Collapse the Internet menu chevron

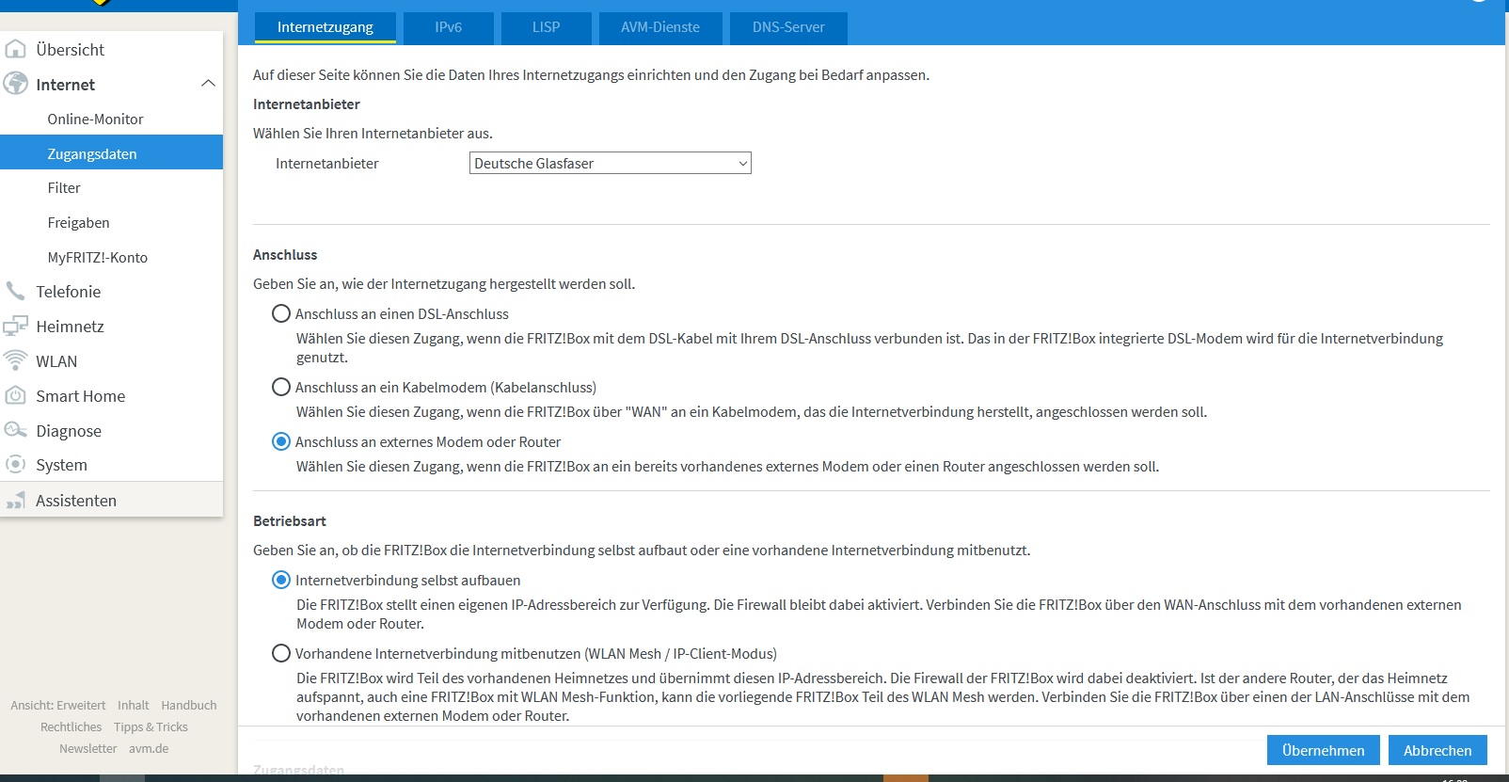(x=208, y=84)
